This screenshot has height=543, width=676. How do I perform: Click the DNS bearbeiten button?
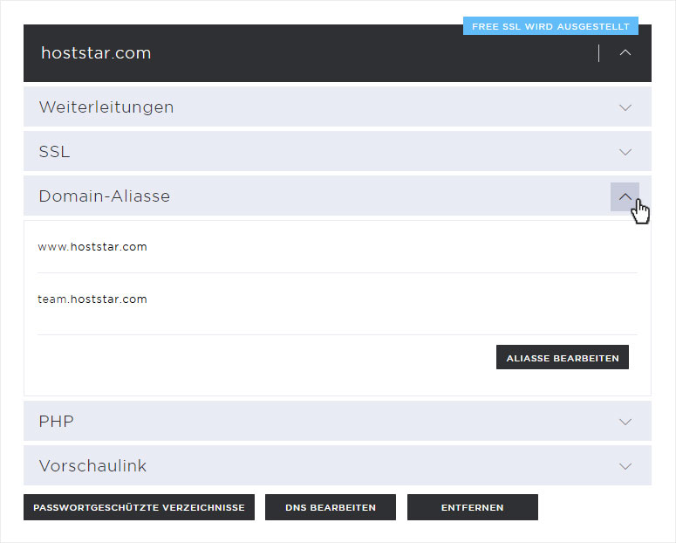331,507
